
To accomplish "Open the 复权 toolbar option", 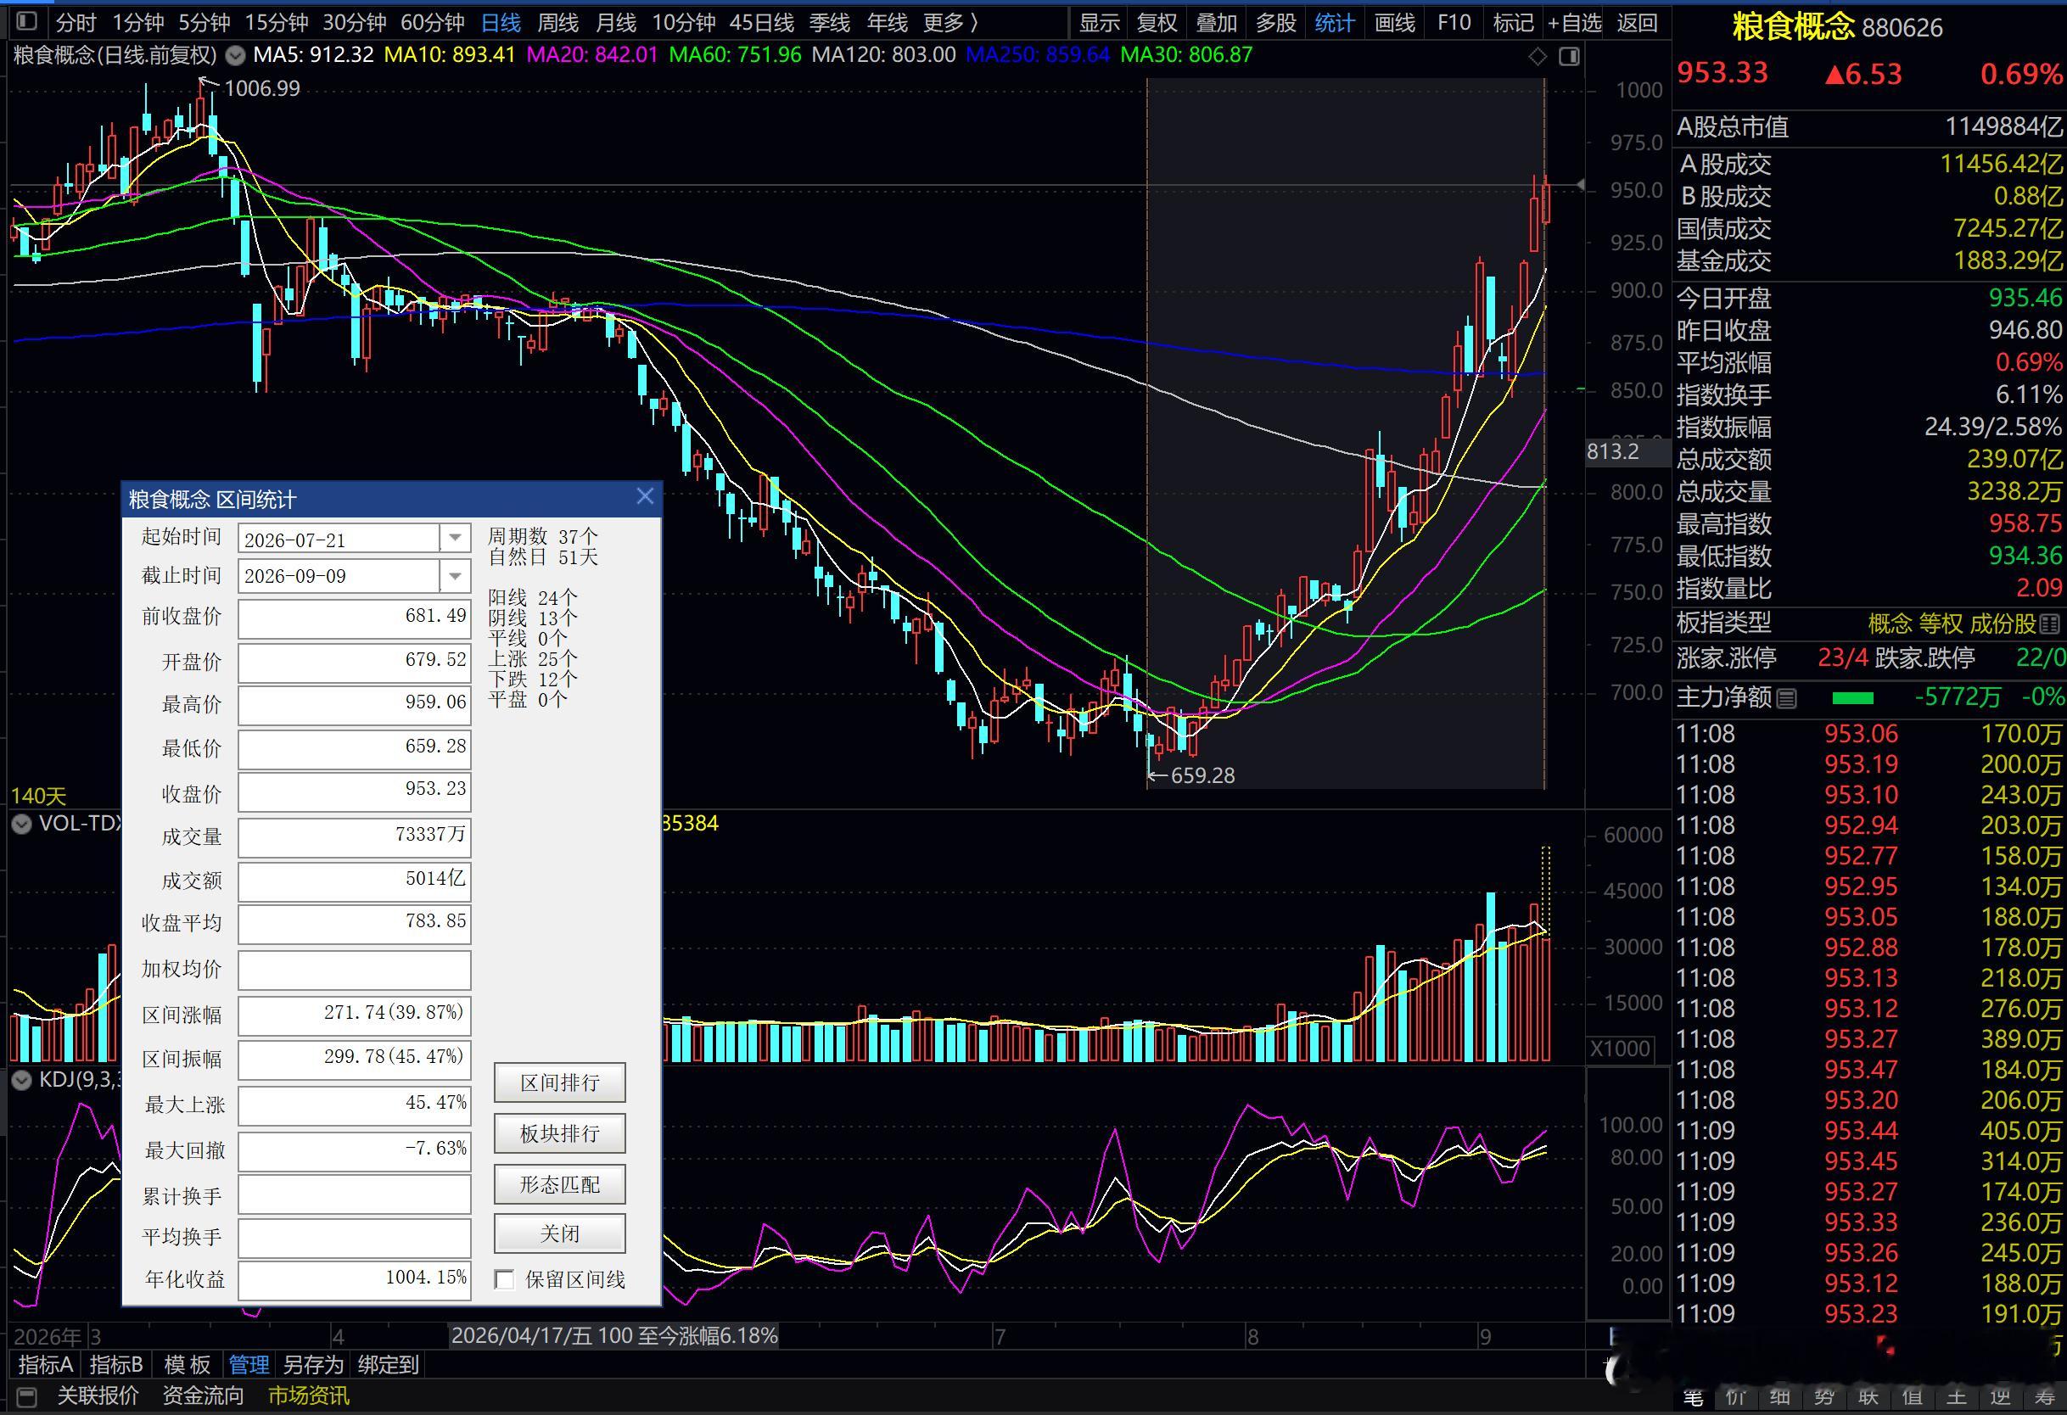I will [x=1157, y=22].
